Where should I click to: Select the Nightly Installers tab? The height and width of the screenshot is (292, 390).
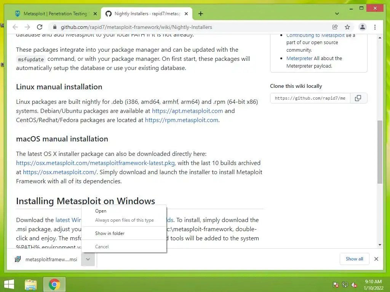coord(147,14)
